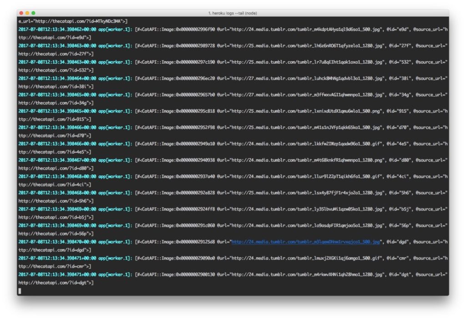466x320 pixels.
Task: Click the @id value "56p"
Action: (x=404, y=225)
